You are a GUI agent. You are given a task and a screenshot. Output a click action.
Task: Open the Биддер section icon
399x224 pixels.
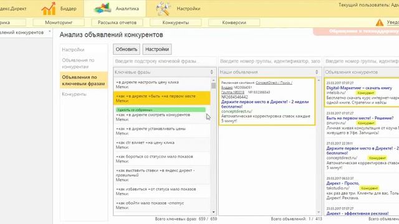[x=49, y=8]
